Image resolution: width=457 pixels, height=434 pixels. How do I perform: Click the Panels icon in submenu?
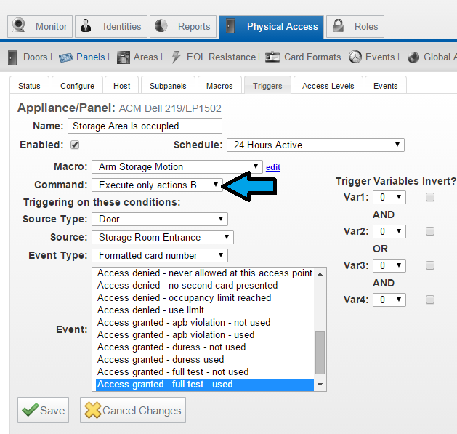(66, 57)
